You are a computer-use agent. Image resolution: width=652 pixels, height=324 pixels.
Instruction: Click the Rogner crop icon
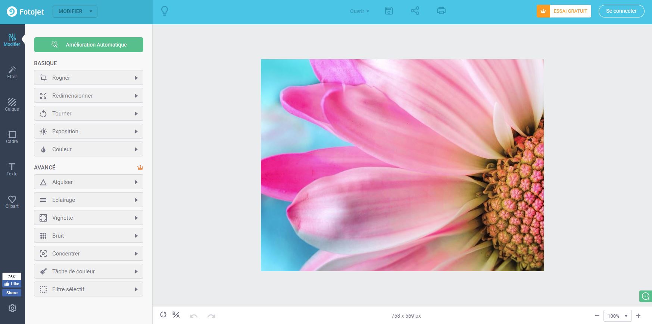43,78
